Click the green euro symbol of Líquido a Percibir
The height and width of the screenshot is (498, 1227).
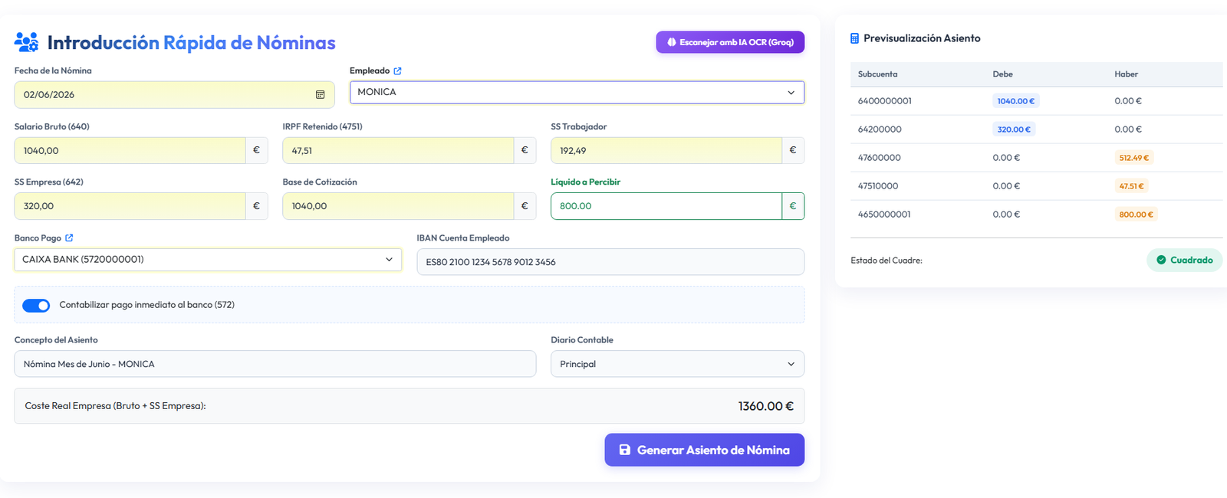pos(793,206)
